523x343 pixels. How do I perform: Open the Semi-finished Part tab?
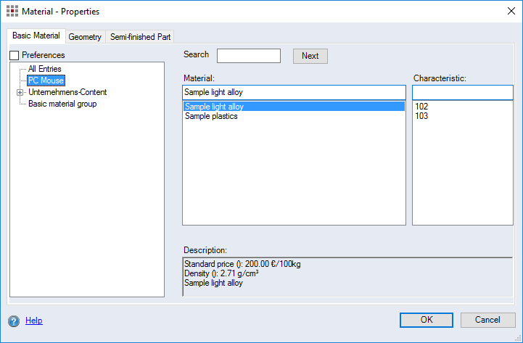140,36
